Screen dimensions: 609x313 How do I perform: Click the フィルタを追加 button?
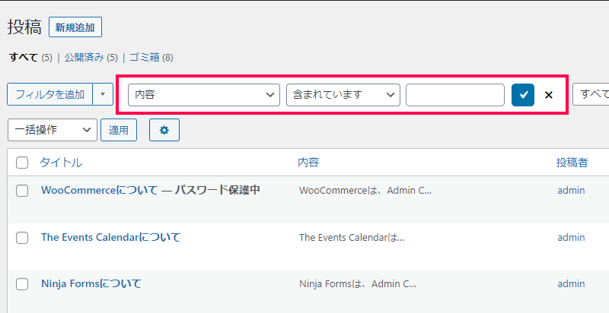[50, 94]
